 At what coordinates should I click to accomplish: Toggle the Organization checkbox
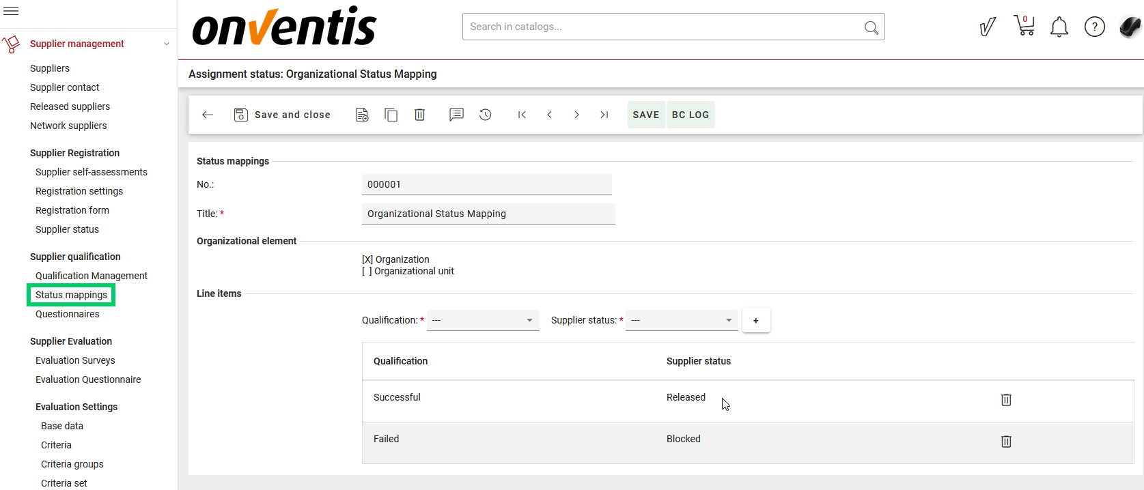pyautogui.click(x=367, y=259)
